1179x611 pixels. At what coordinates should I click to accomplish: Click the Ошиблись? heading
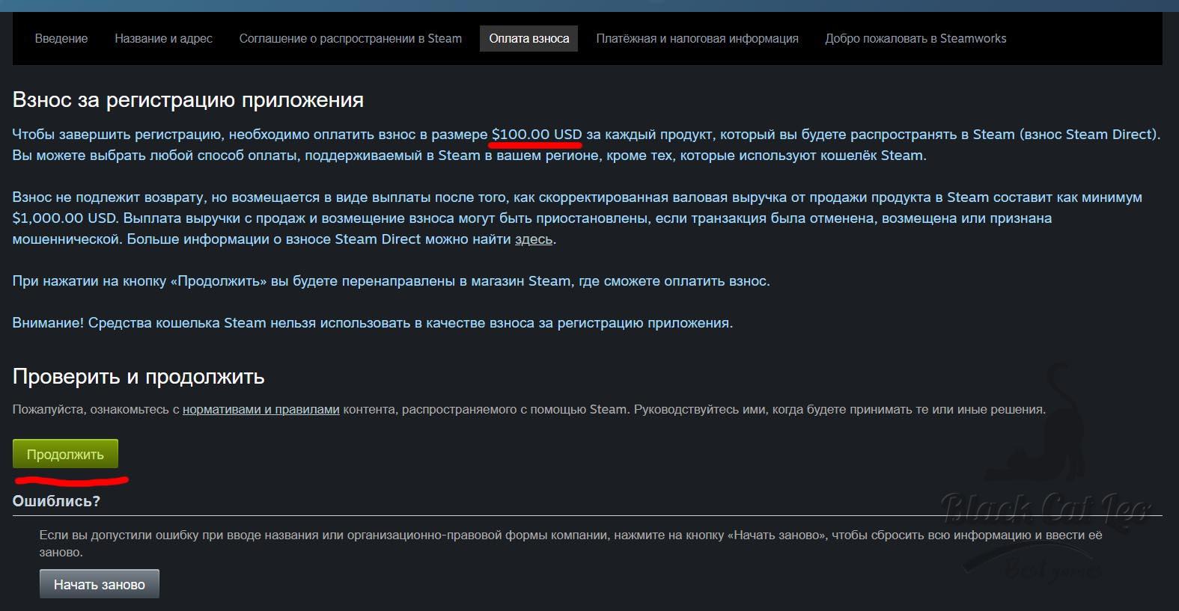pos(56,501)
